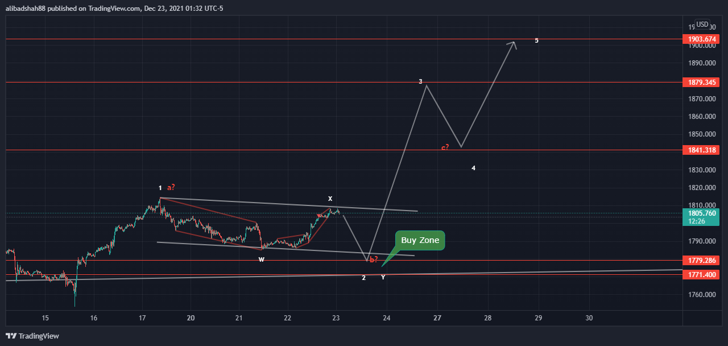Click the 1900.000 price axis tick

click(703, 46)
